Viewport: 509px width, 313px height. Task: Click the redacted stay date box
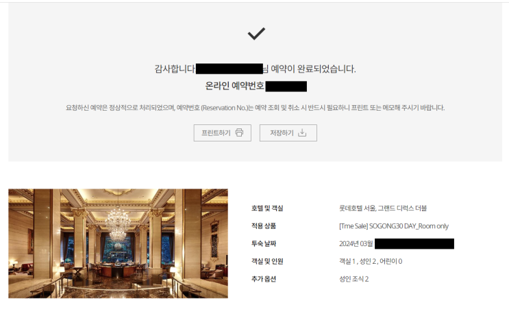pyautogui.click(x=414, y=244)
